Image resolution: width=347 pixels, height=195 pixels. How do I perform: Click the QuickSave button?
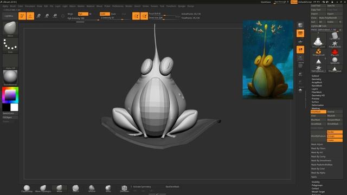[x=266, y=2]
